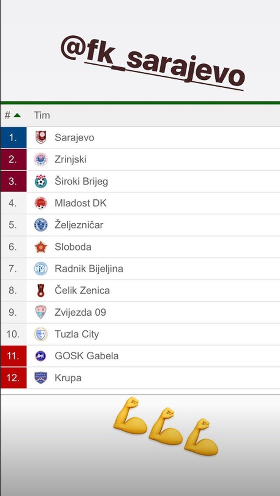Click the Krupa club crest icon
Screen dimensions: 280x496
pyautogui.click(x=41, y=378)
